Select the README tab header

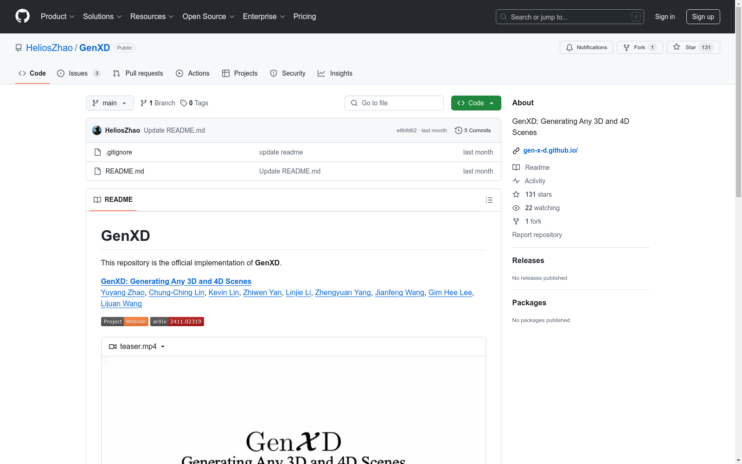(x=113, y=200)
